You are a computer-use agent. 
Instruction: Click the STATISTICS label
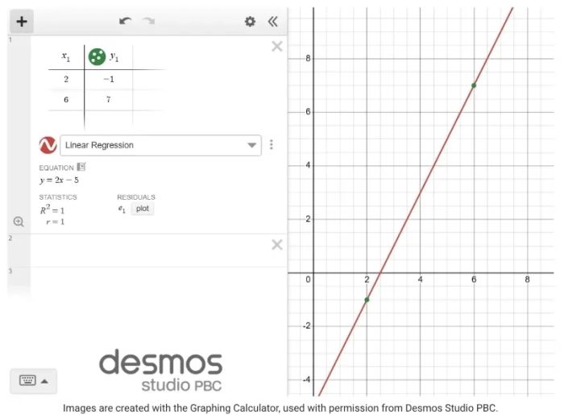click(58, 197)
